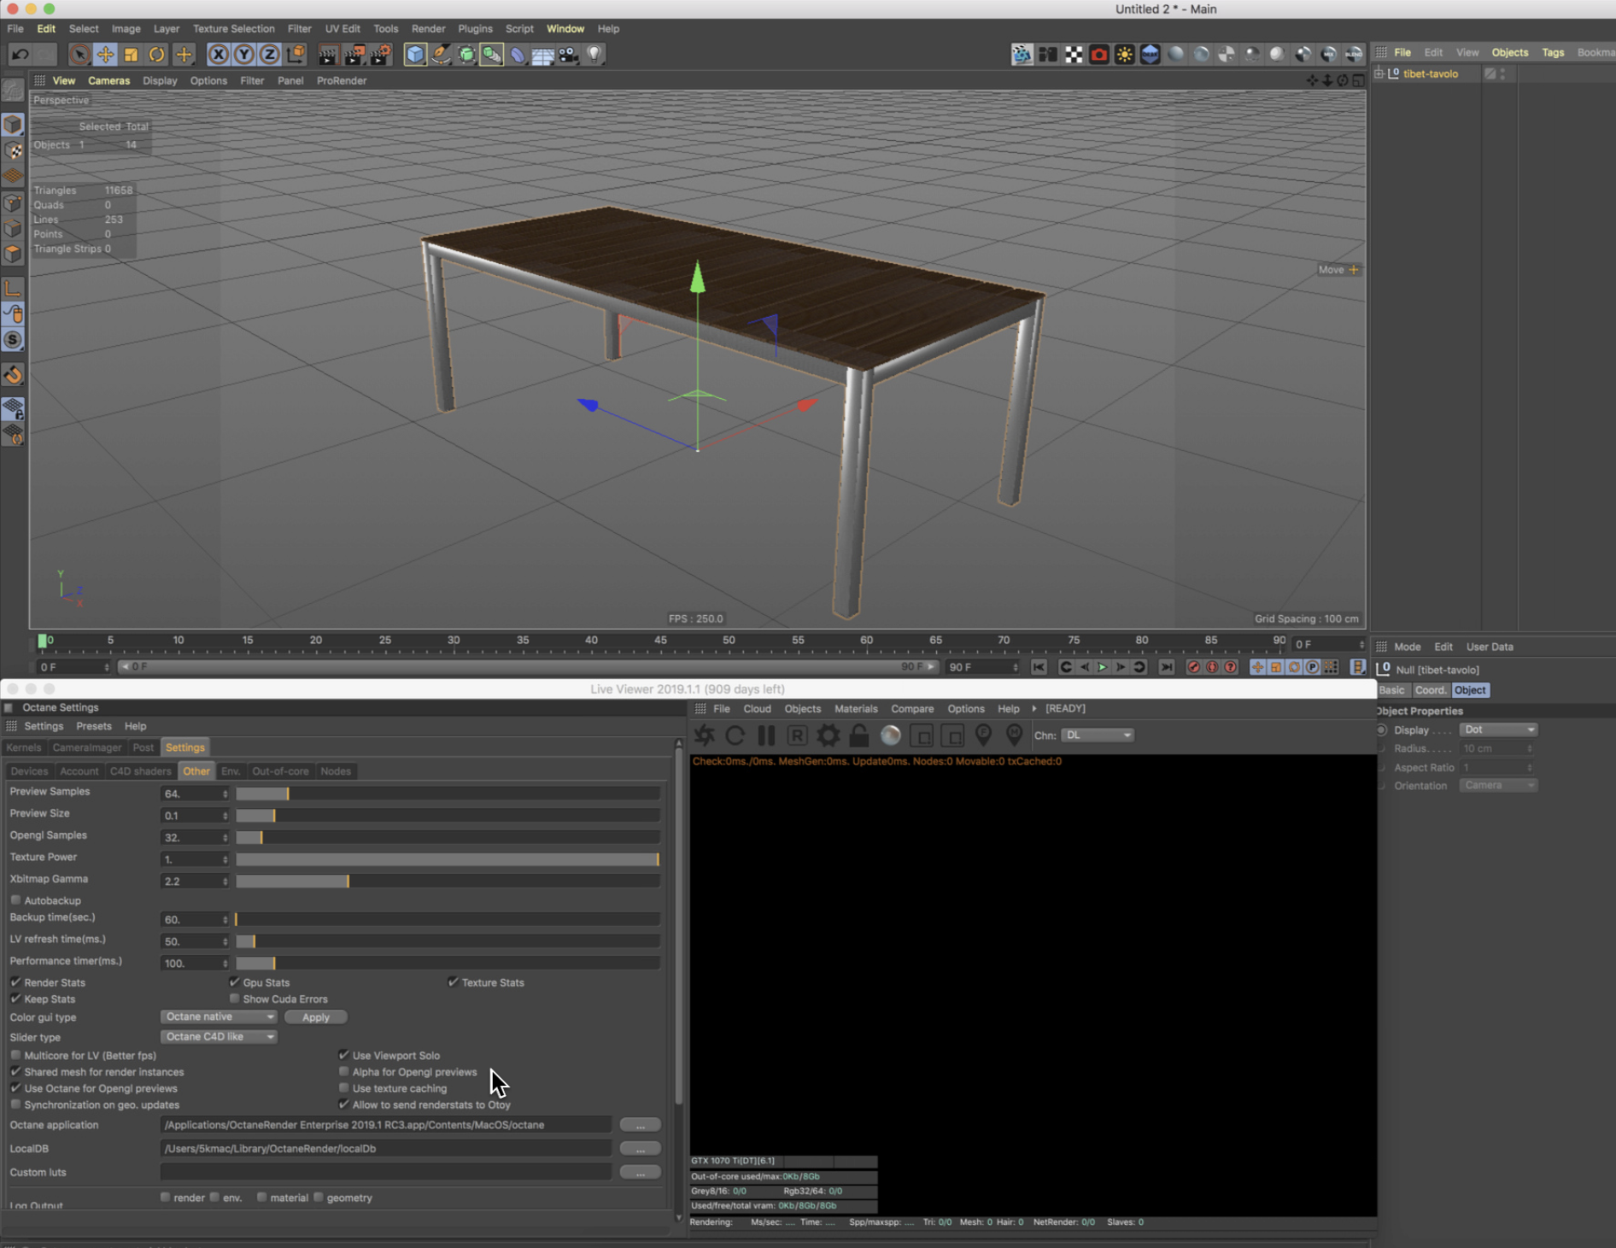Uncheck Texture Stats
Image resolution: width=1616 pixels, height=1248 pixels.
tap(453, 982)
